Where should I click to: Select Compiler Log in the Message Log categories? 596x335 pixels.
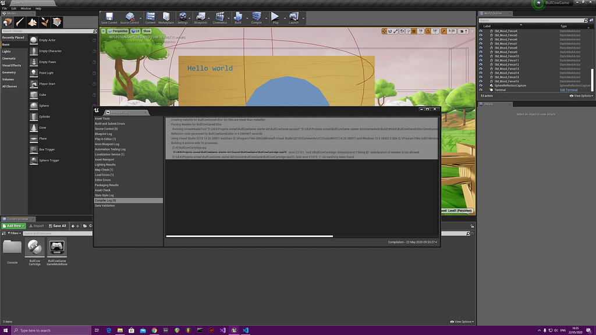pos(107,200)
